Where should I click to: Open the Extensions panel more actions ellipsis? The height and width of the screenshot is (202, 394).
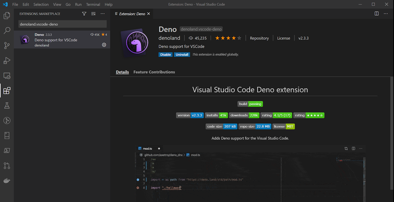pos(102,14)
